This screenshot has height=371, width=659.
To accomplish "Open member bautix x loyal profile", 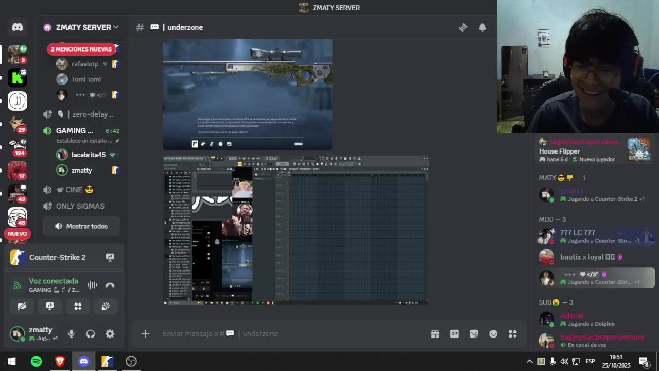I will (596, 257).
